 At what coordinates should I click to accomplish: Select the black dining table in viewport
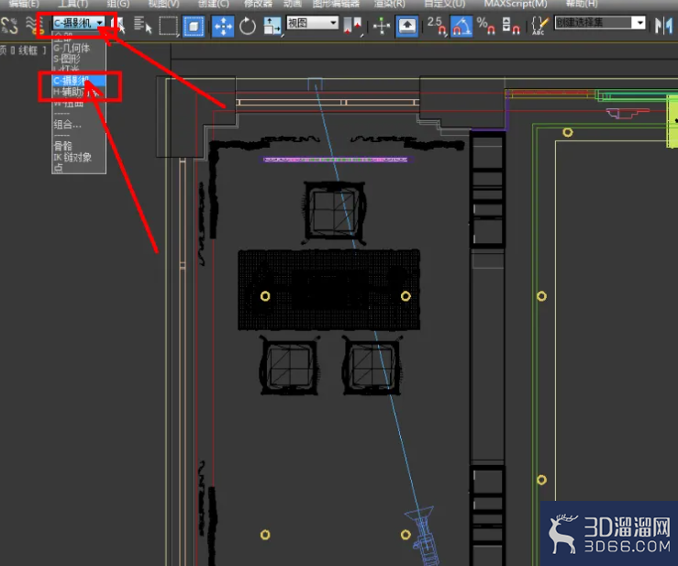pyautogui.click(x=328, y=290)
